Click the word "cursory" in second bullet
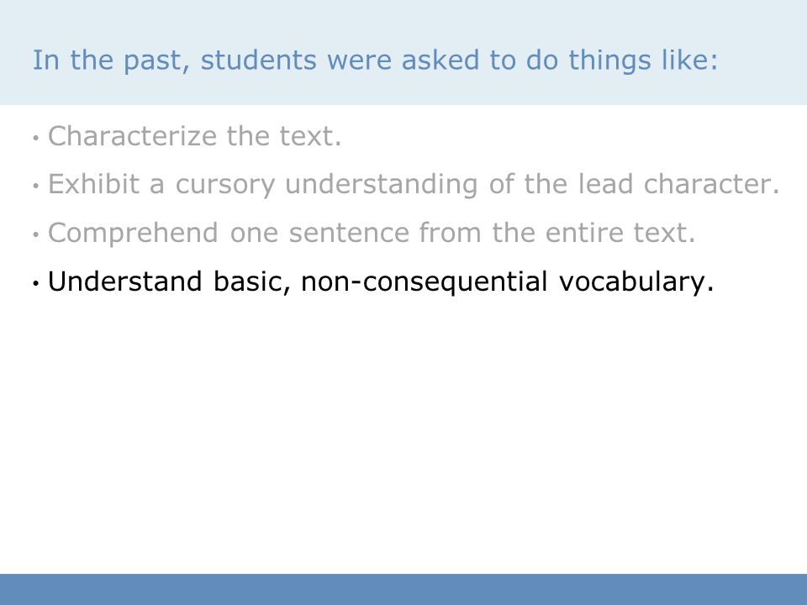807x605 pixels. pos(225,185)
